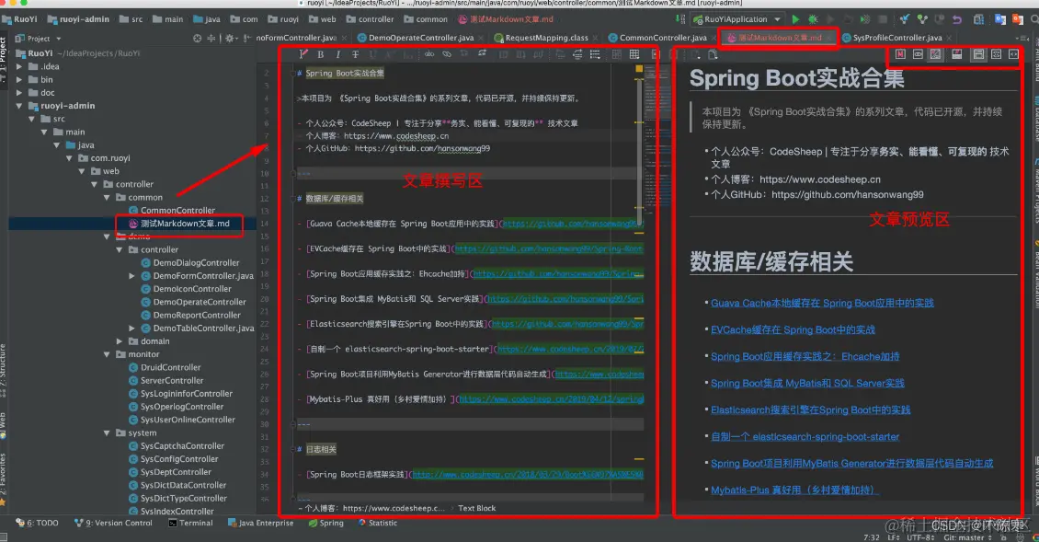Start debugging via the bug icon
This screenshot has height=542, width=1039.
(x=814, y=18)
